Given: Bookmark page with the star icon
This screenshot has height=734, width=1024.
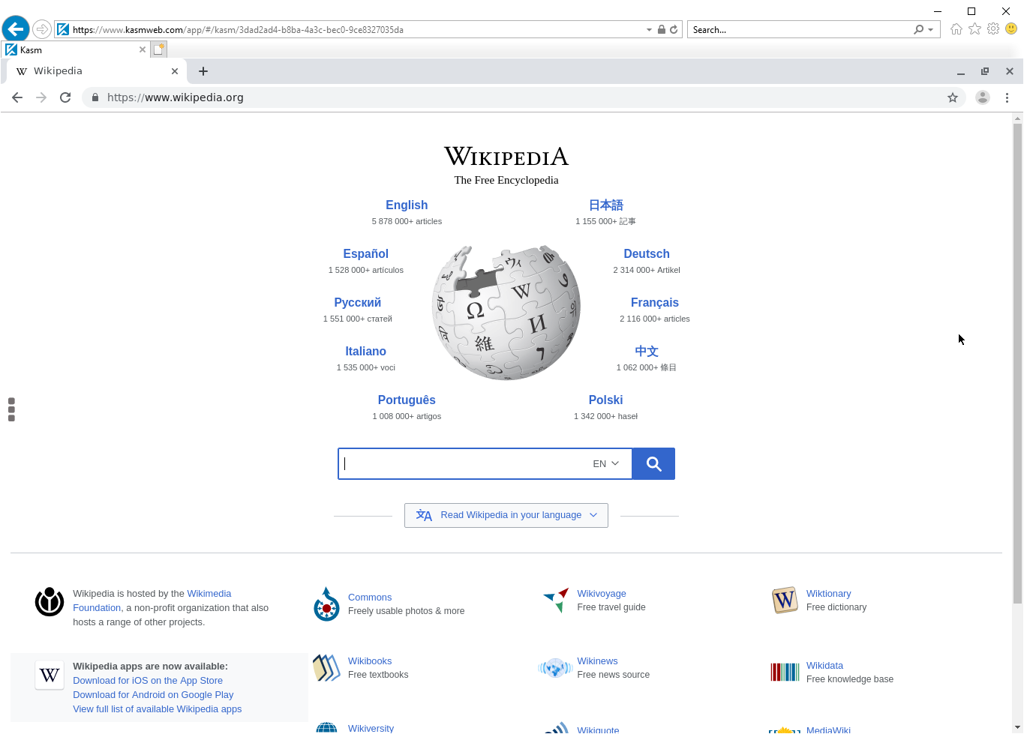Looking at the screenshot, I should (953, 97).
